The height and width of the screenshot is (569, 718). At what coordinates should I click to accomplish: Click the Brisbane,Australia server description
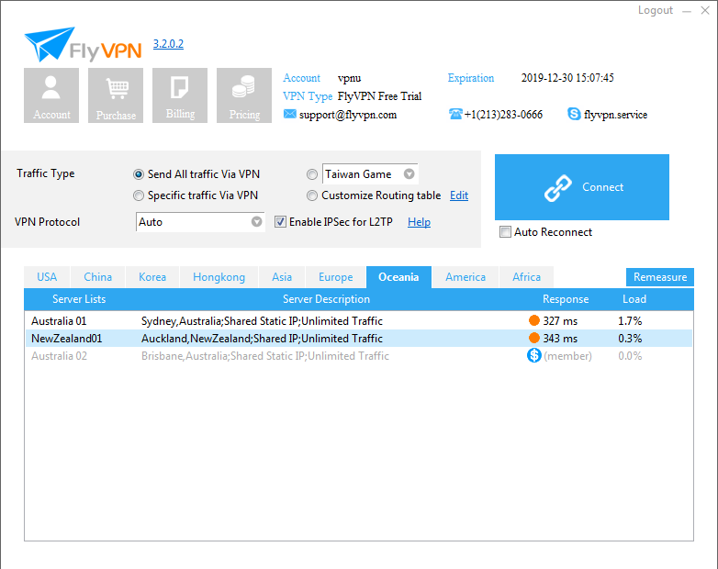click(265, 356)
